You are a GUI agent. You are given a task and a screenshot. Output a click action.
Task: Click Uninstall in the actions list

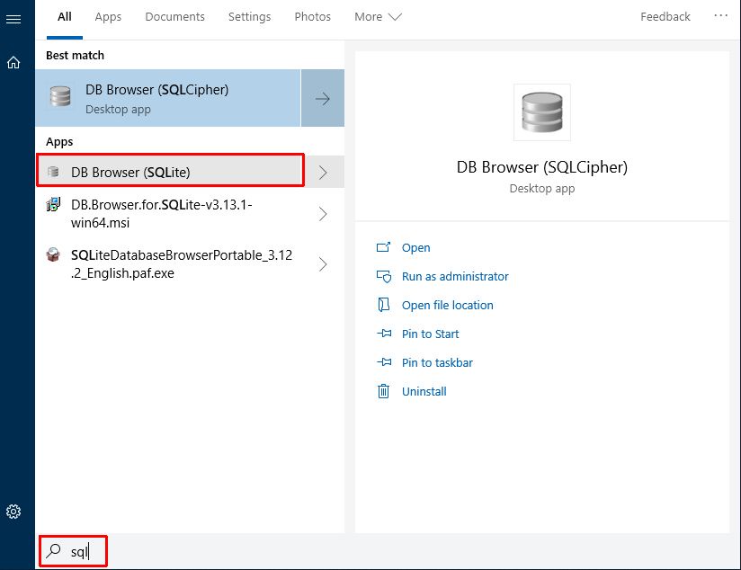[x=424, y=391]
